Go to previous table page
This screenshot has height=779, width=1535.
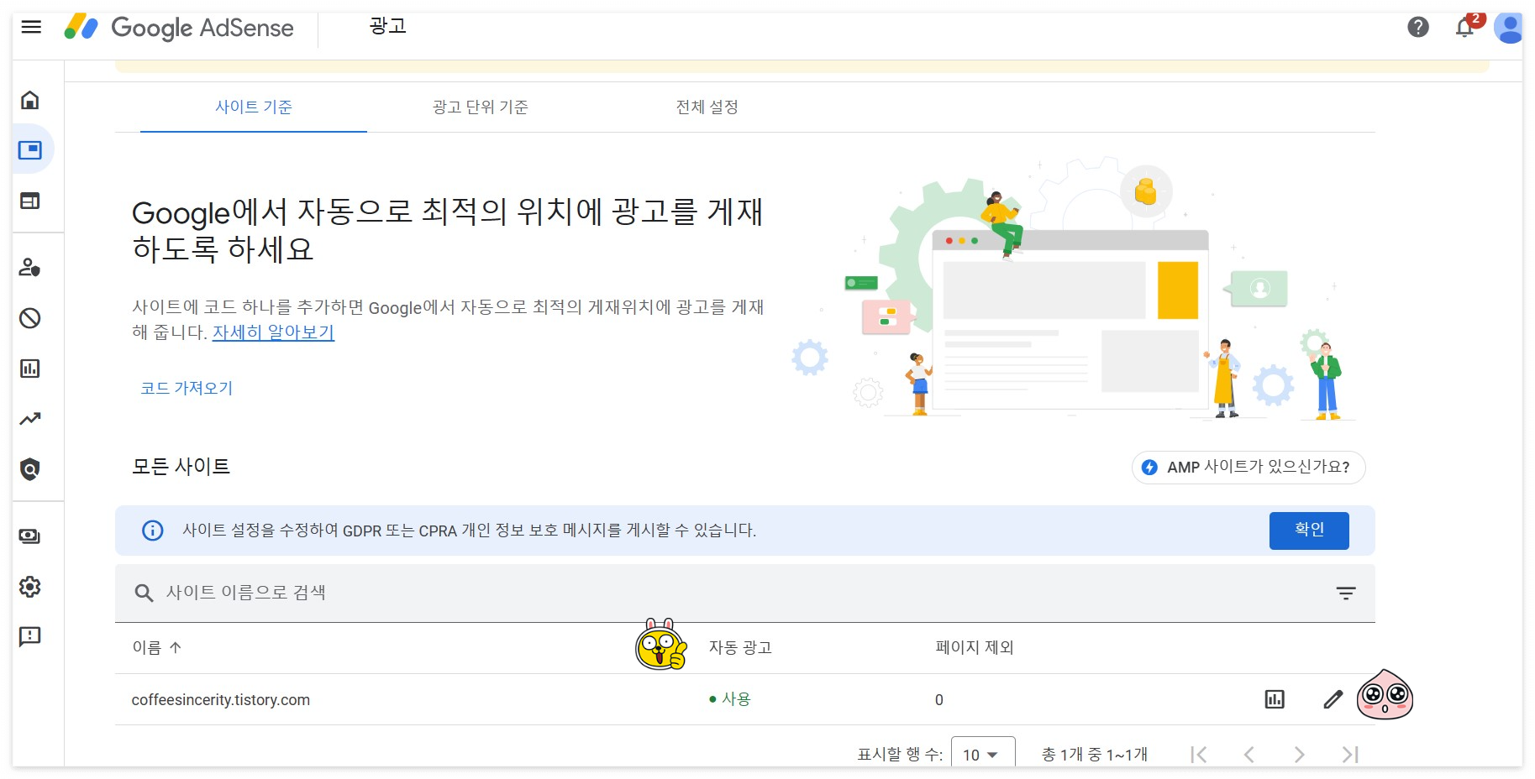point(1249,755)
